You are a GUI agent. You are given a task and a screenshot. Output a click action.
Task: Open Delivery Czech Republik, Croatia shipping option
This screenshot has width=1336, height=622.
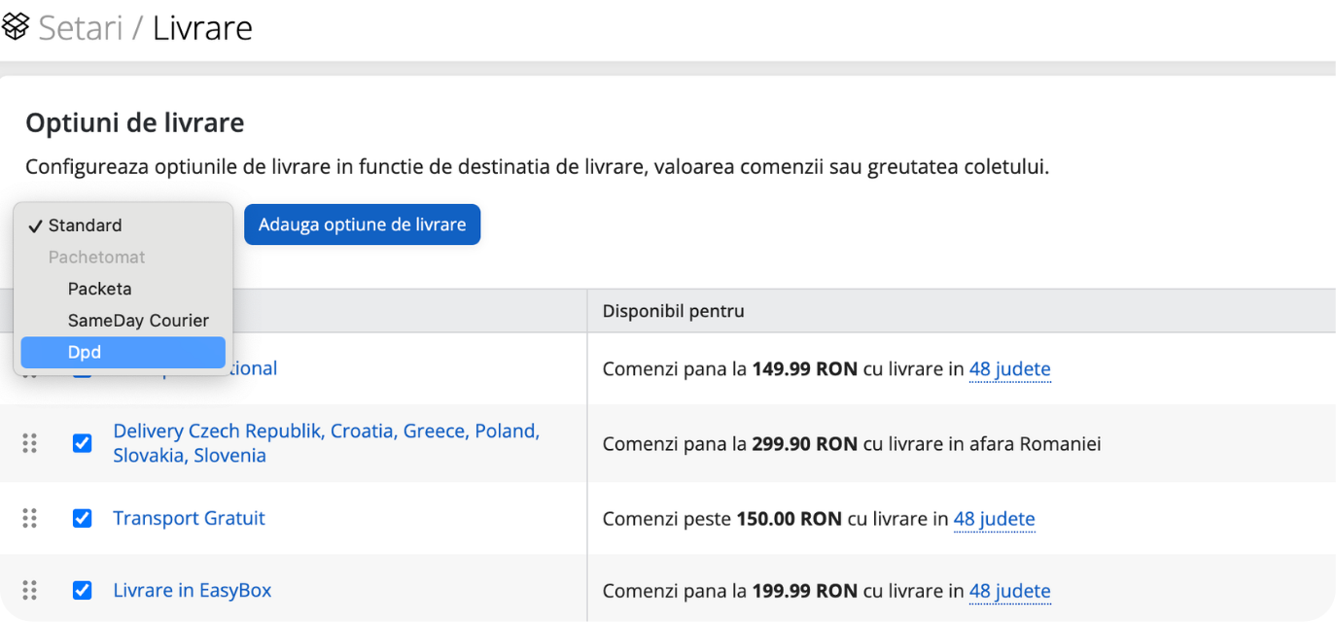[x=326, y=443]
